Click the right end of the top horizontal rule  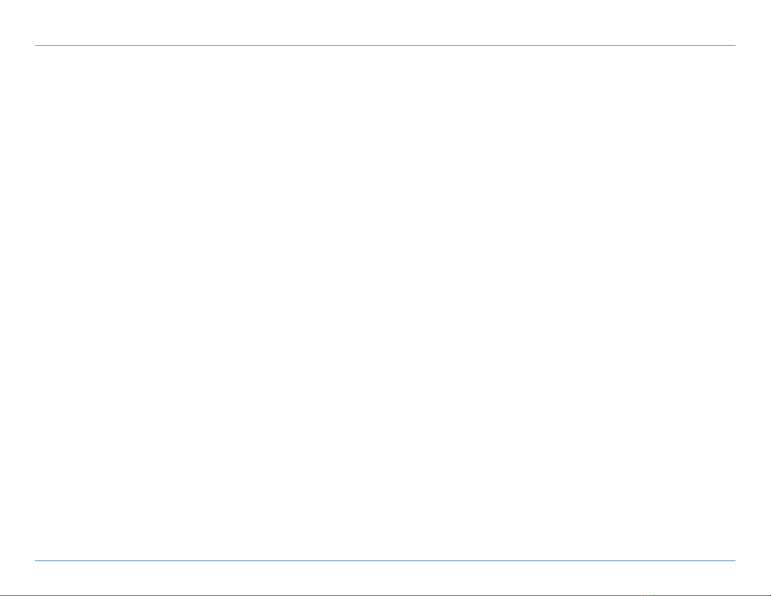coord(734,46)
